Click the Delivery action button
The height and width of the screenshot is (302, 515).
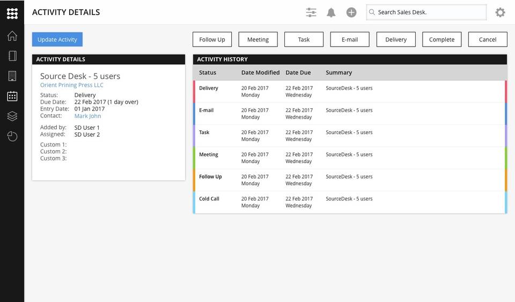tap(396, 39)
